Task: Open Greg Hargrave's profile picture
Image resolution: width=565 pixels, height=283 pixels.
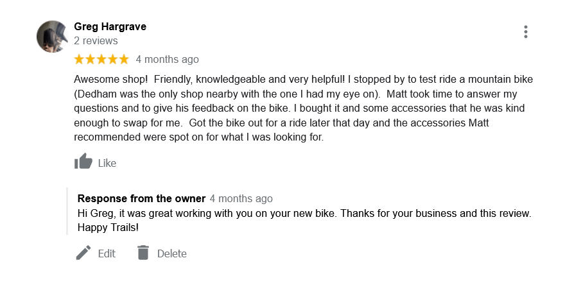Action: point(53,37)
